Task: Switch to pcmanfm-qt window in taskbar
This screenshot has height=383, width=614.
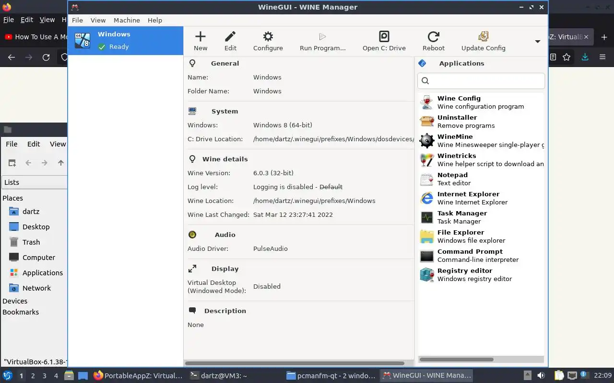Action: (331, 376)
